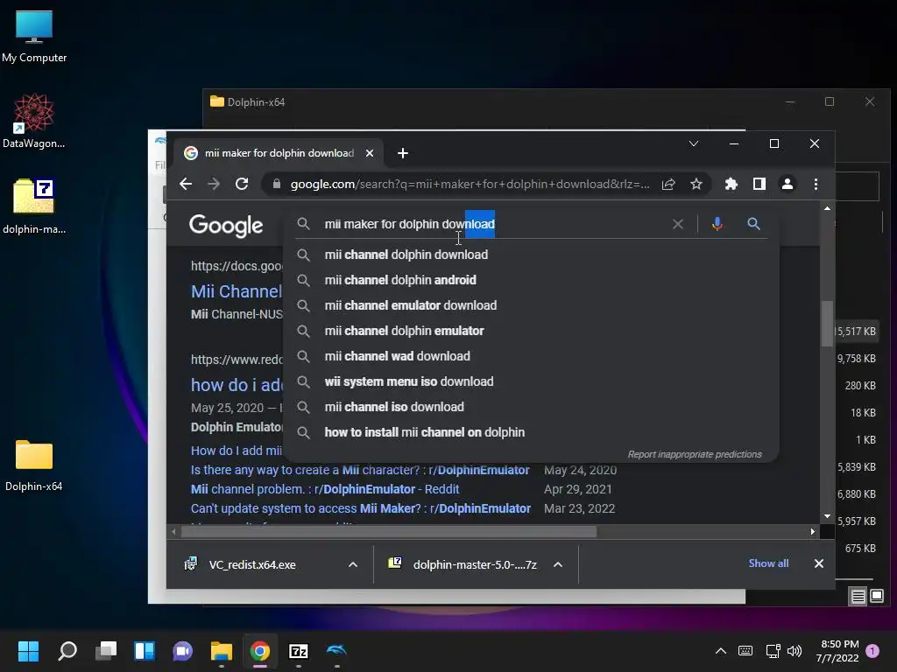Click Show all downloads
The width and height of the screenshot is (897, 672).
click(x=768, y=563)
